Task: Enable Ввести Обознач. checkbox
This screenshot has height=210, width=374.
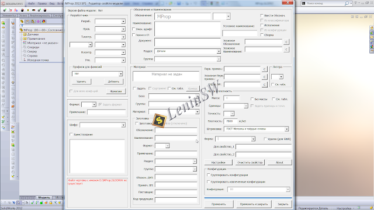Action: (x=262, y=16)
